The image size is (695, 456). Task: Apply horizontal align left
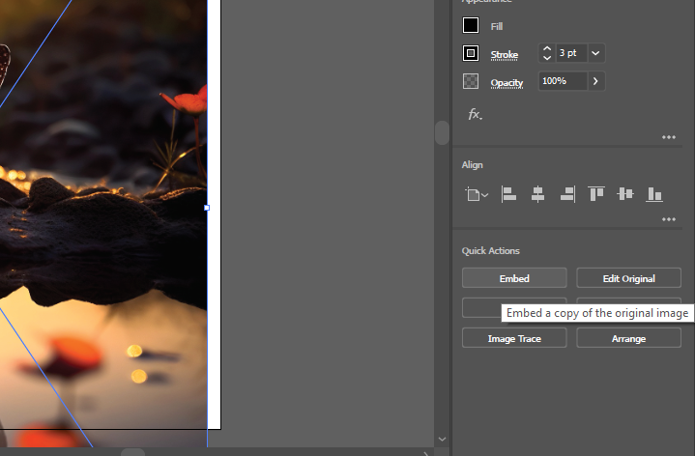tap(508, 194)
